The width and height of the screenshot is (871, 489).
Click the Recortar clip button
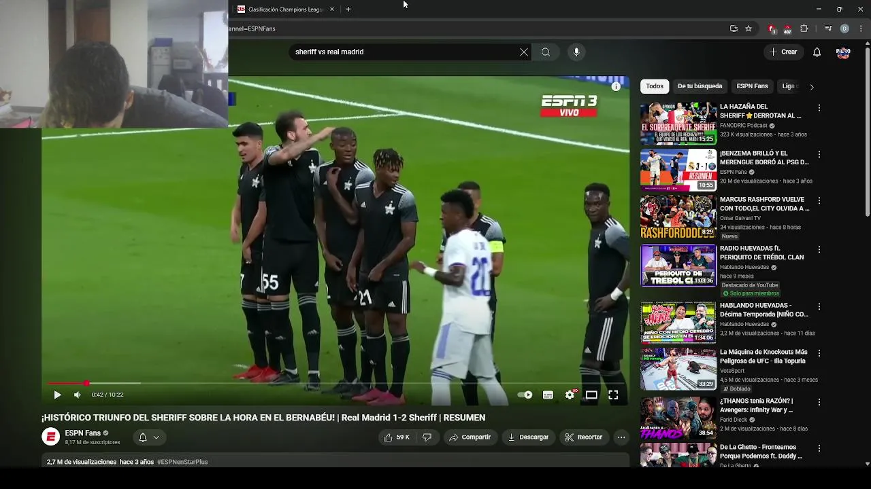[584, 437]
